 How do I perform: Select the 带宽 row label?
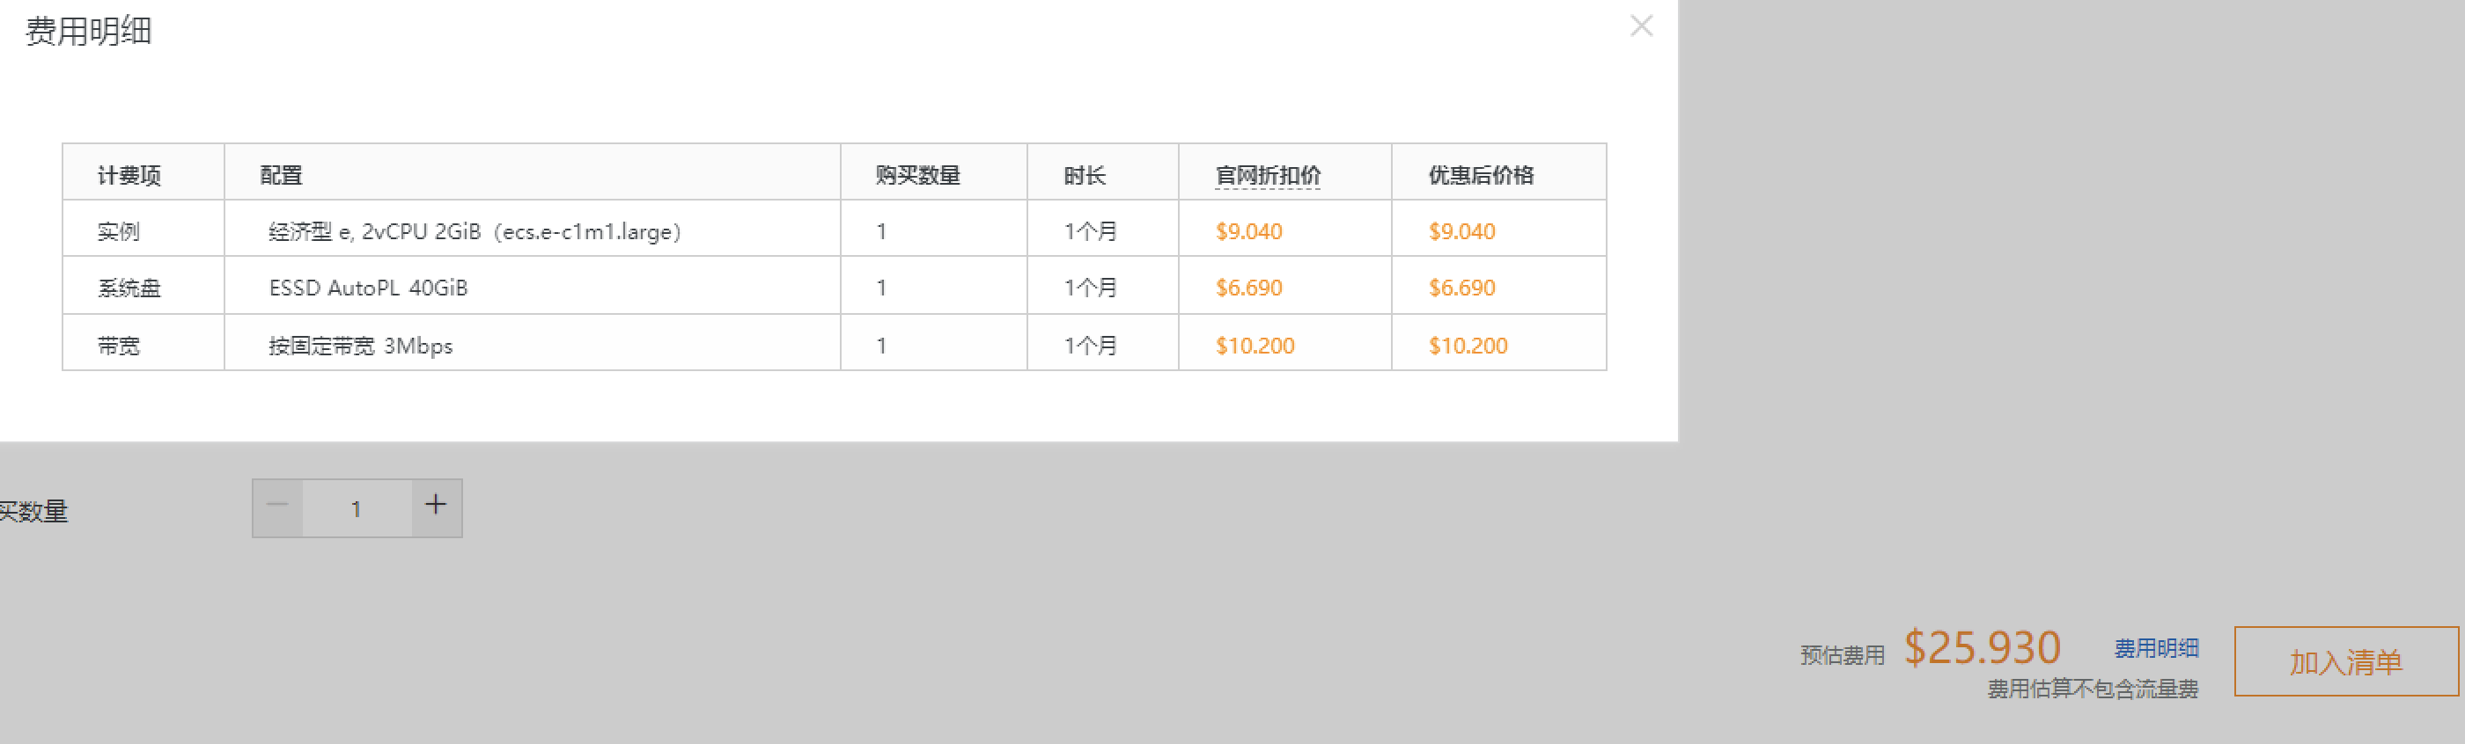[x=119, y=346]
